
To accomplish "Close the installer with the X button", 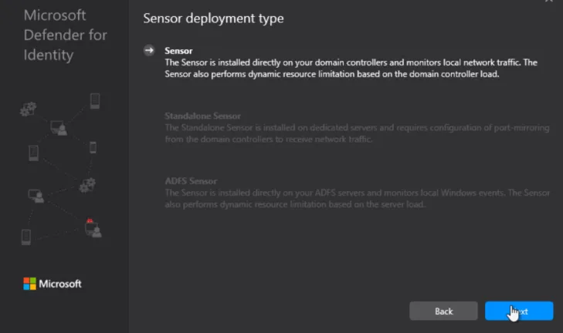I will (549, 1).
